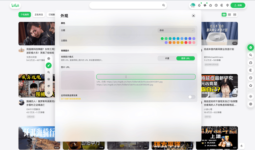The height and width of the screenshot is (150, 255).
Task: Click search icon in right dock
Action: (251, 55)
